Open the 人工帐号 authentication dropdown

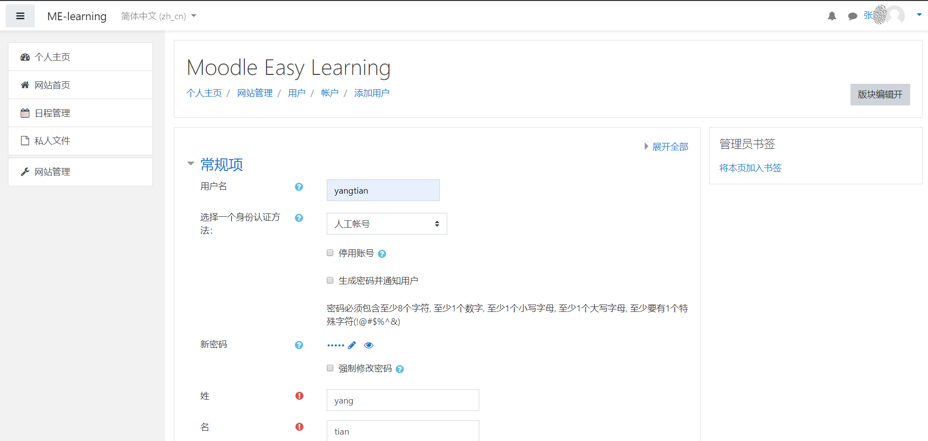pos(387,224)
